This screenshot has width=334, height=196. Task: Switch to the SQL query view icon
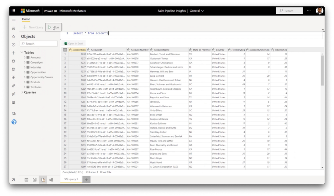pyautogui.click(x=43, y=180)
